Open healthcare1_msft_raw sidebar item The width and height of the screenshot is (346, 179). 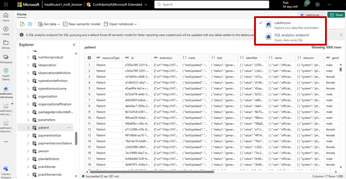(x=6, y=109)
